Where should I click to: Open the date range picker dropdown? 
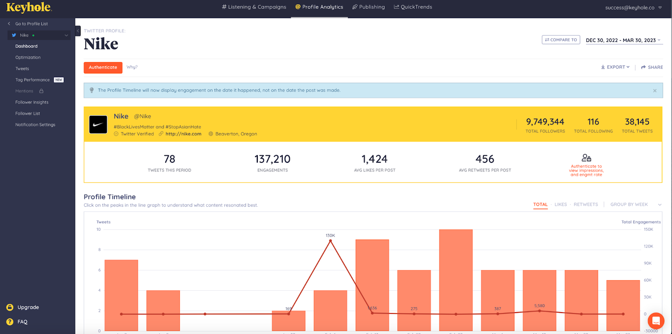[x=624, y=40]
